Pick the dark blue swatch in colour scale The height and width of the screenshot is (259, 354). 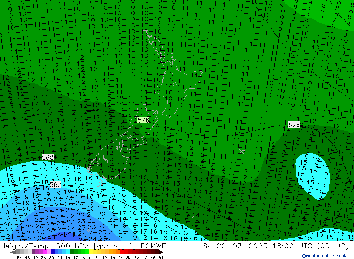[52, 252]
